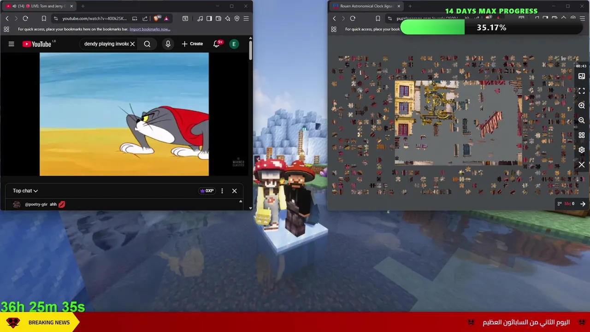The height and width of the screenshot is (332, 590).
Task: Click Import bookmarks now link
Action: (150, 29)
